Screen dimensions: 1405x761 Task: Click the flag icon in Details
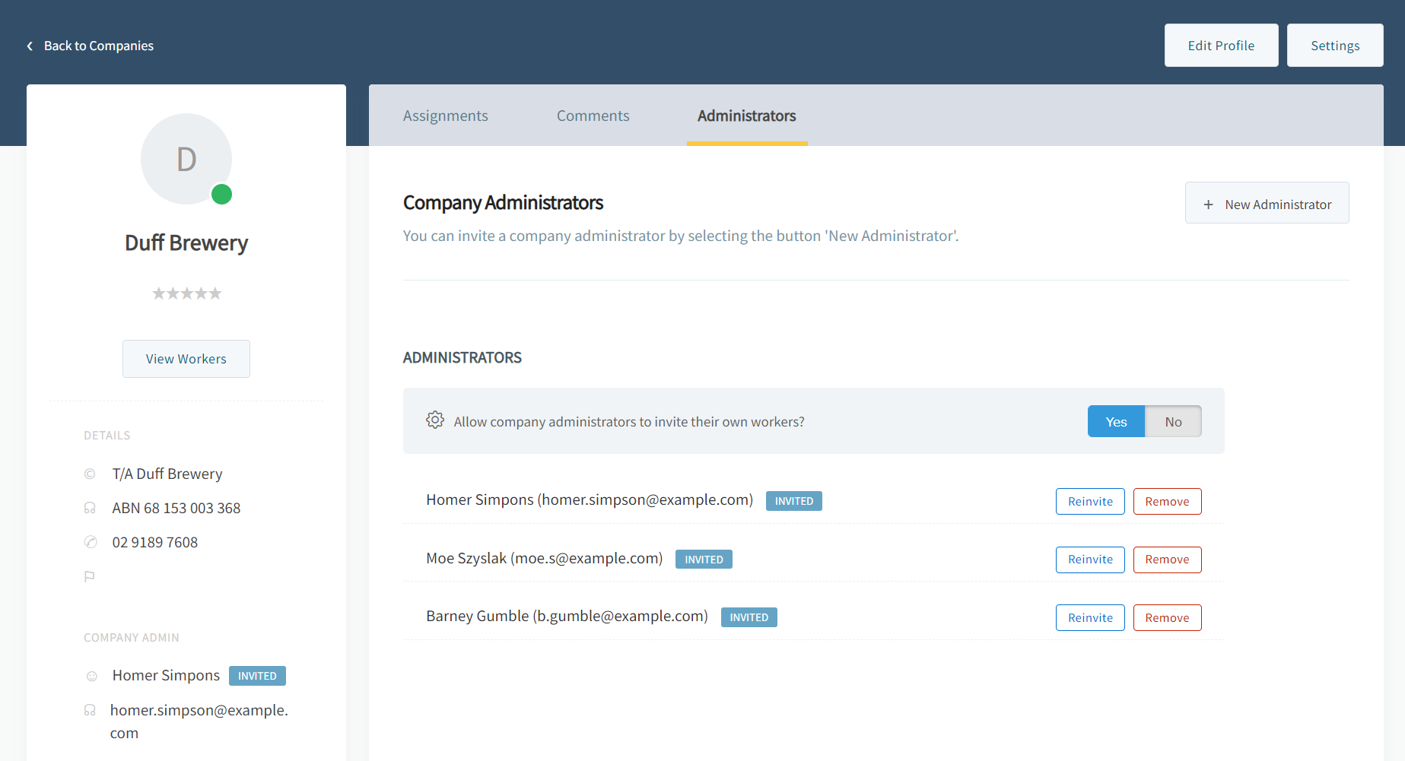pos(90,576)
